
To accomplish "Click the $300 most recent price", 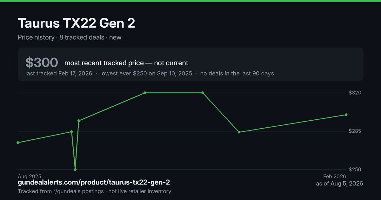I will (x=42, y=63).
